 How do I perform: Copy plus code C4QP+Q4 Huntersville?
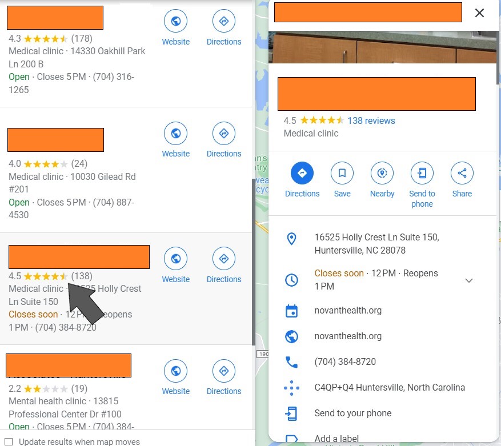[390, 387]
